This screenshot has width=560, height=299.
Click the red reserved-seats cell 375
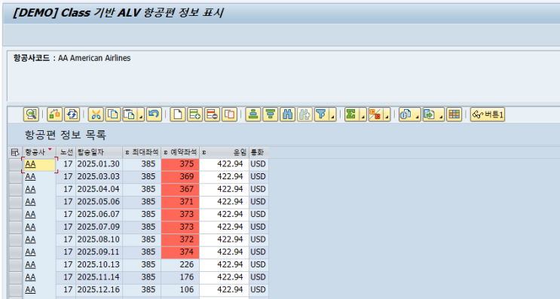pyautogui.click(x=180, y=164)
